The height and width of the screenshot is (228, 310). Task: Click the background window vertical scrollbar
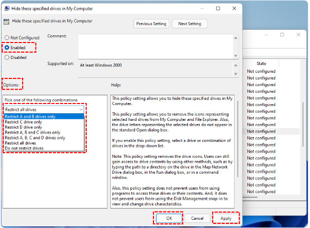pyautogui.click(x=303, y=125)
